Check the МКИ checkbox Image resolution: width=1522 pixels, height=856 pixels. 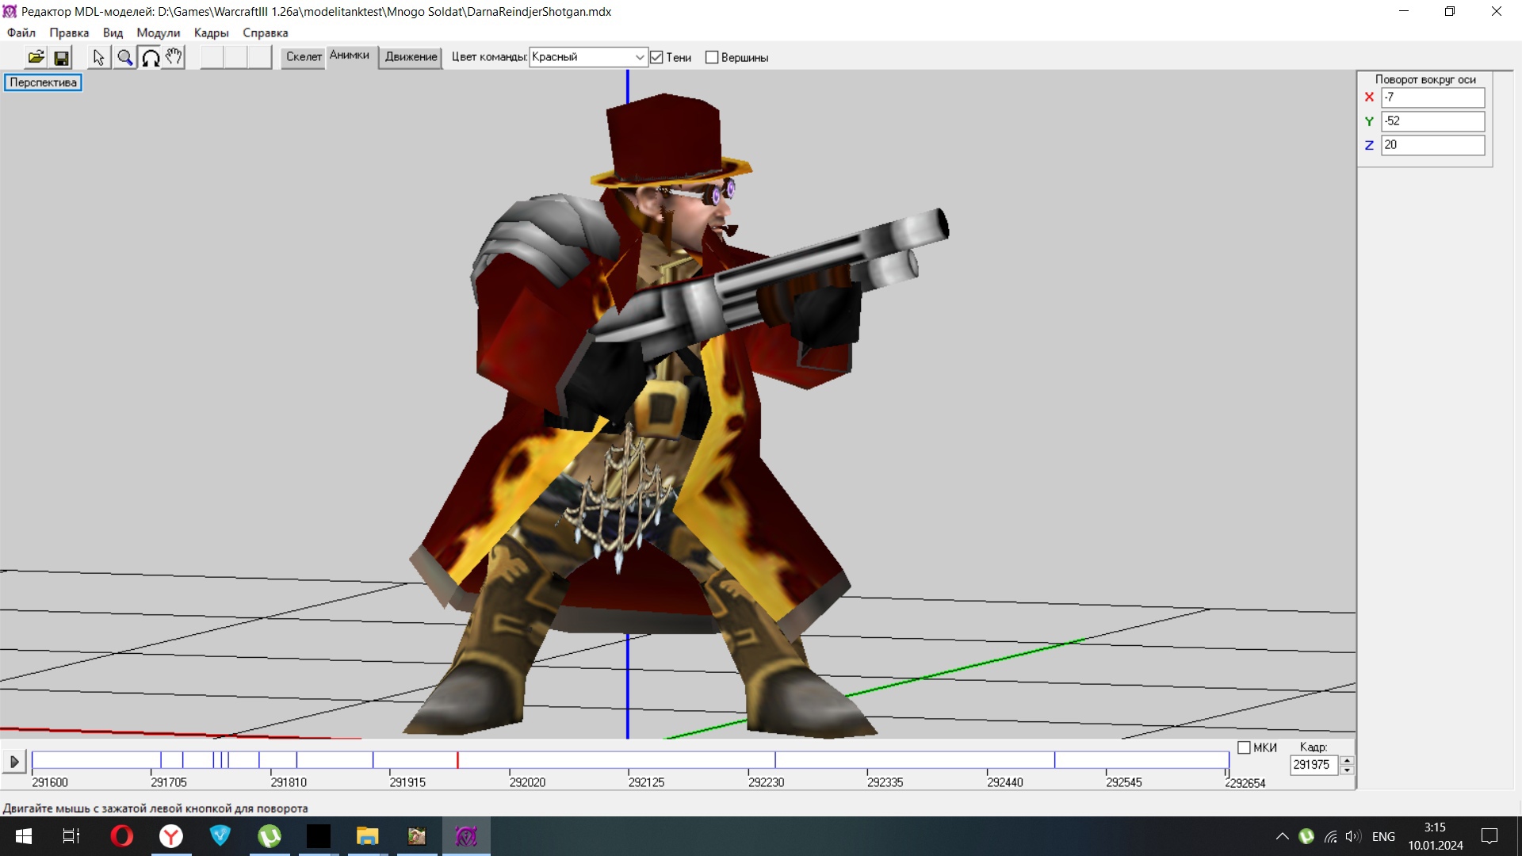tap(1244, 747)
